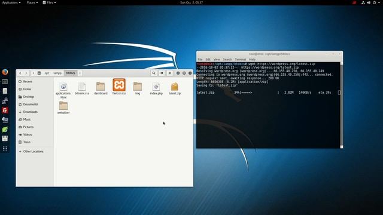
Task: Open the Applications menu
Action: pyautogui.click(x=11, y=2)
